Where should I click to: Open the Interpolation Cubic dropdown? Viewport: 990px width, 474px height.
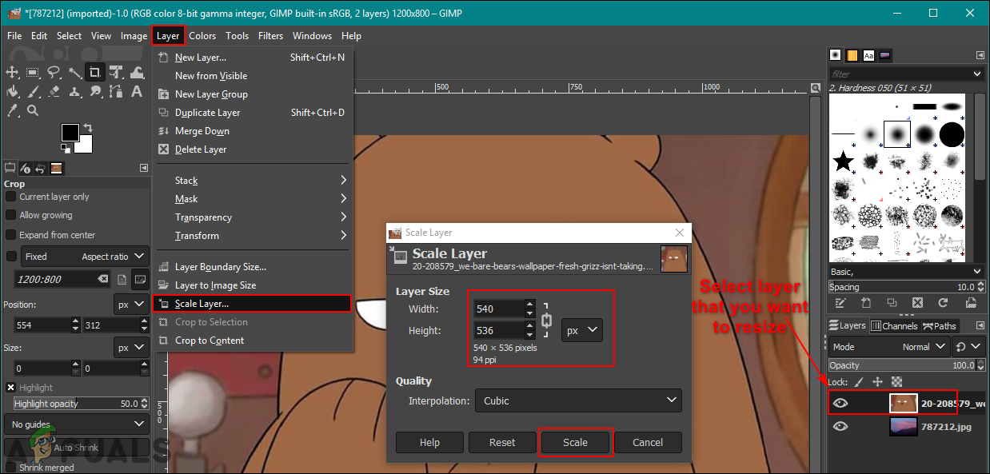point(577,400)
